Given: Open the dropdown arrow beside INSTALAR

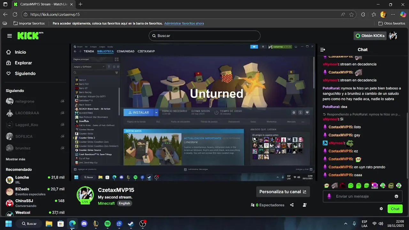Looking at the screenshot, I should (156, 112).
